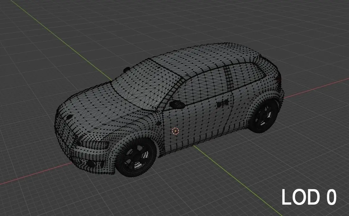Select the door handle on the car side
This screenshot has width=349, height=216.
(222, 104)
